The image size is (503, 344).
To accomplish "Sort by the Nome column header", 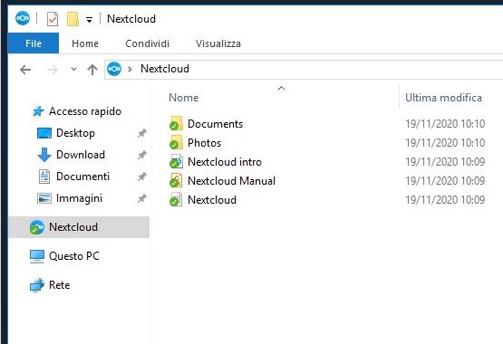I will coord(183,98).
